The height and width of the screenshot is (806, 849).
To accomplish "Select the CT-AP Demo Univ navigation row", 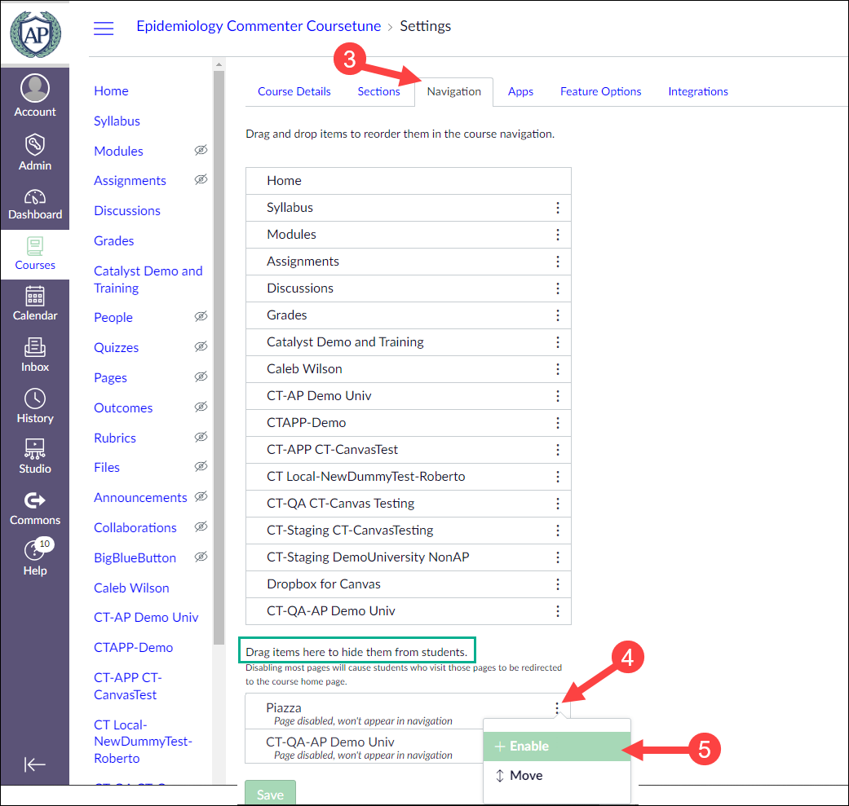I will [409, 396].
